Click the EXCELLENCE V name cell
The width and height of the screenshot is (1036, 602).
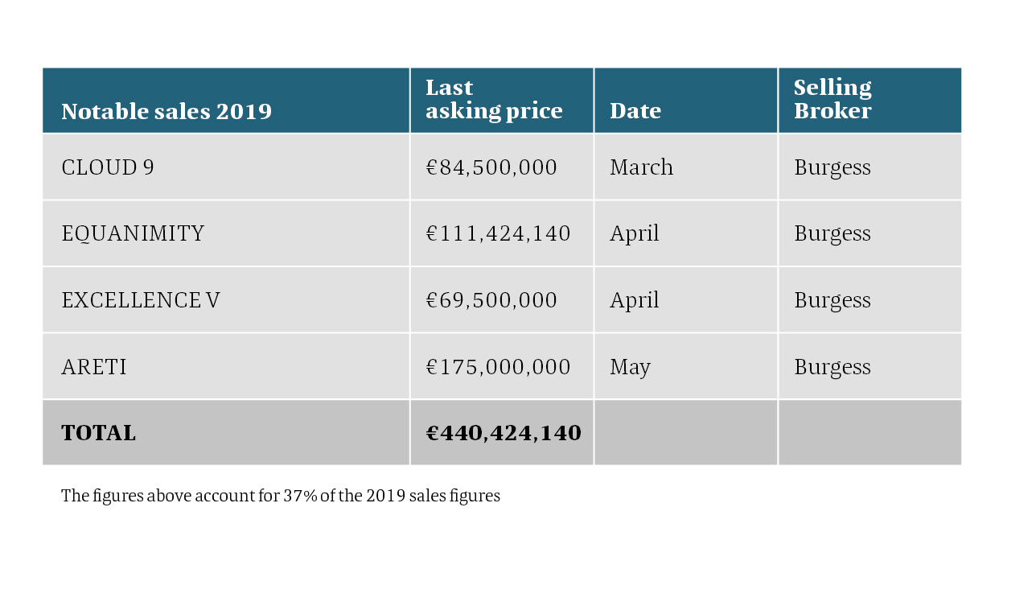tap(226, 300)
